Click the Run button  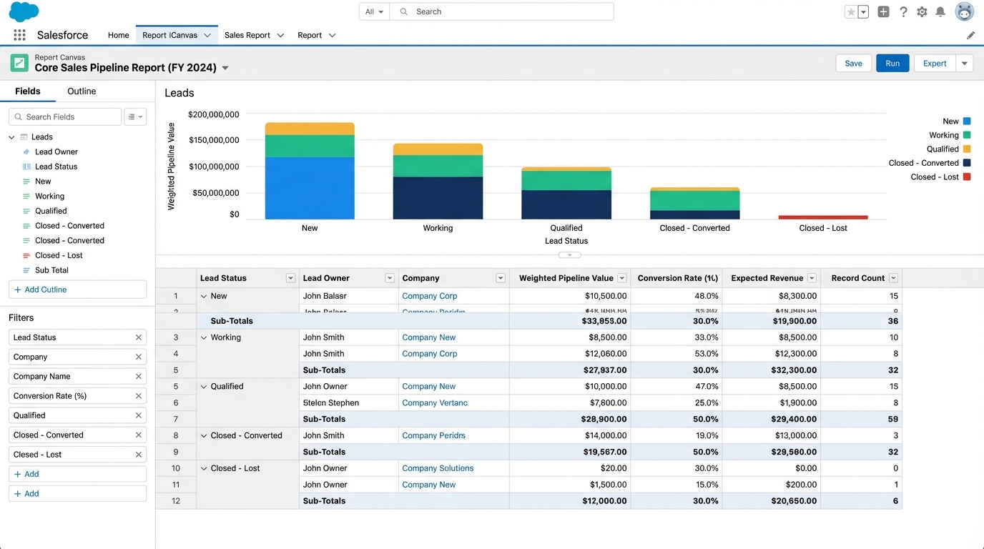892,63
